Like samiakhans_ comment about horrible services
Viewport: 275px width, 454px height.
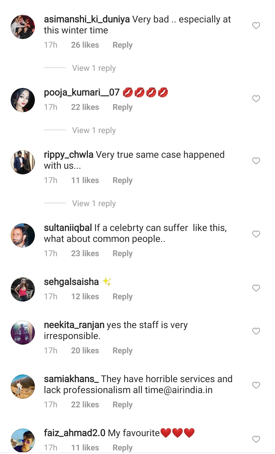pos(256,385)
